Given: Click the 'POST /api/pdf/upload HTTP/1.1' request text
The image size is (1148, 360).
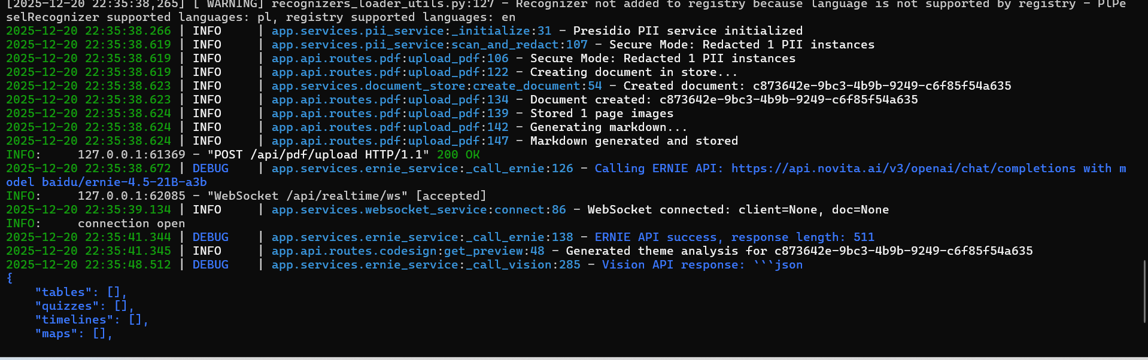Looking at the screenshot, I should 318,154.
